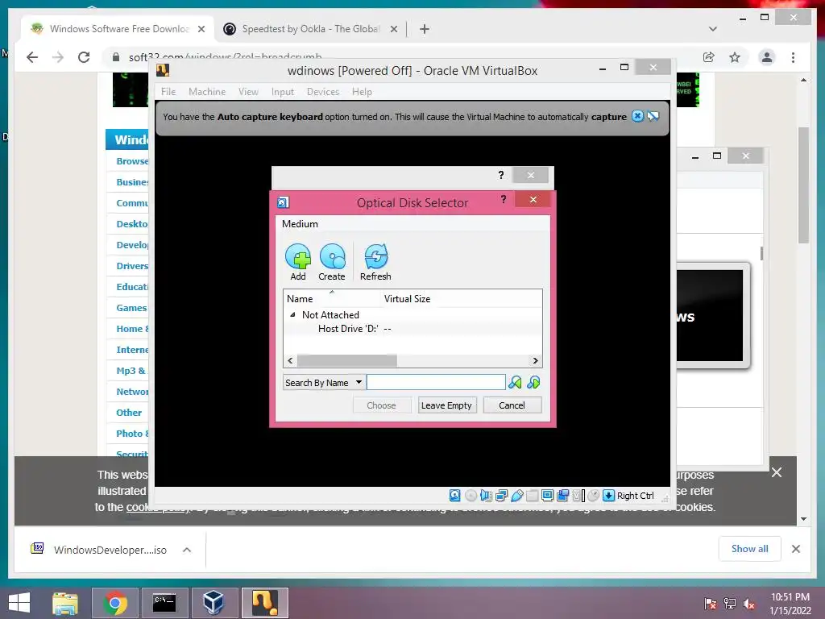Click the optical disk status icon

pyautogui.click(x=471, y=496)
